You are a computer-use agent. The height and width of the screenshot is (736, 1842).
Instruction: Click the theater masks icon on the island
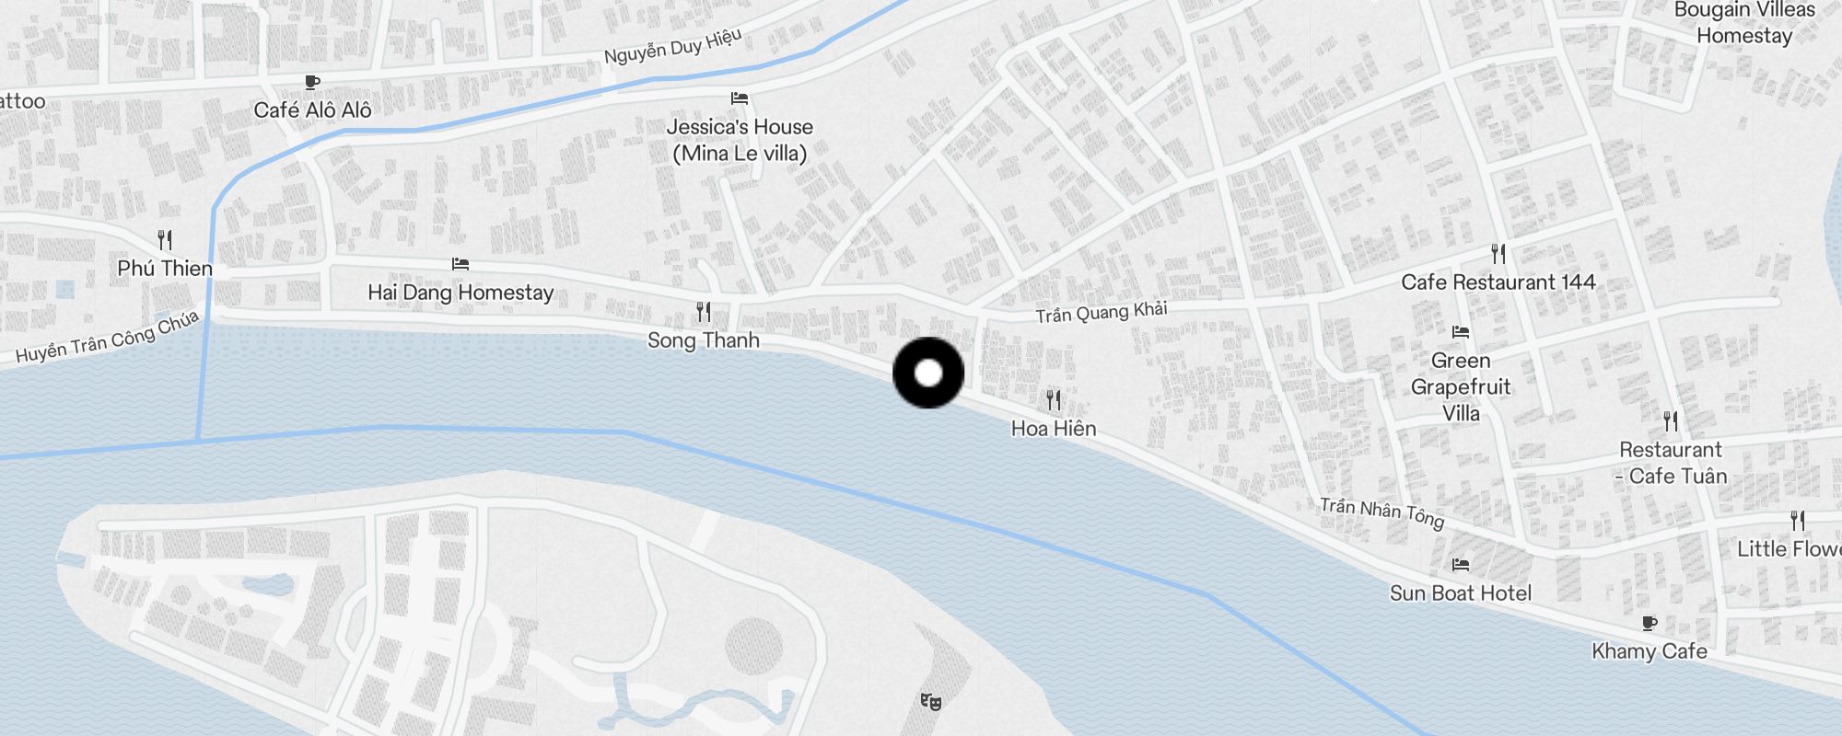930,702
